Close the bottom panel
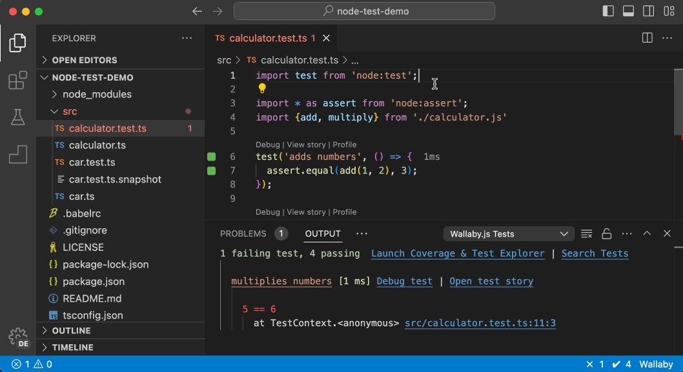 (667, 233)
